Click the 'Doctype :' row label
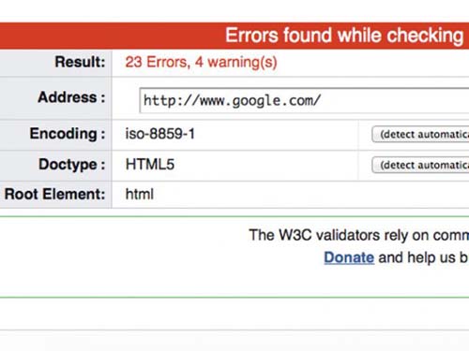The image size is (469, 351). (x=72, y=165)
